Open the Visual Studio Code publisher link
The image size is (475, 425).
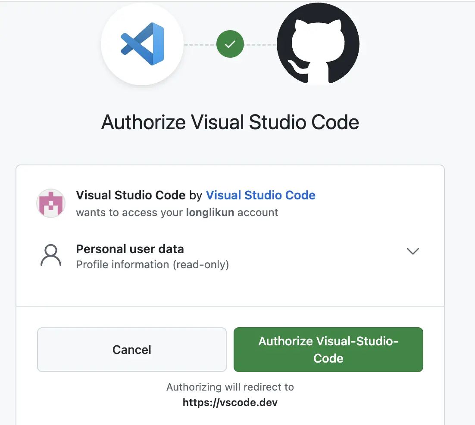[260, 195]
